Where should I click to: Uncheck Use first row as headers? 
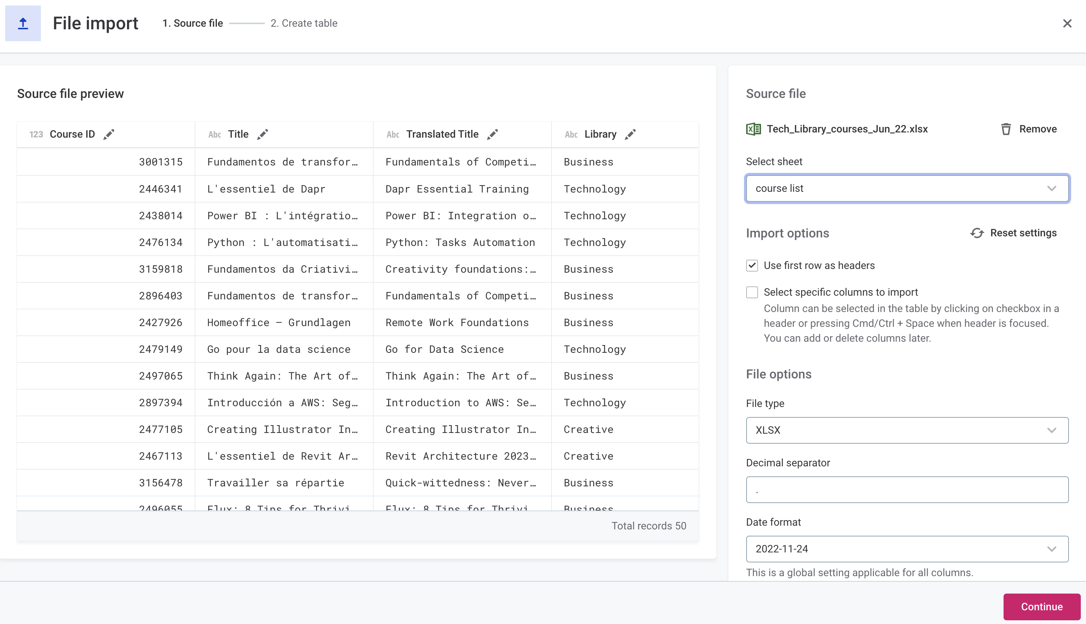(x=752, y=266)
